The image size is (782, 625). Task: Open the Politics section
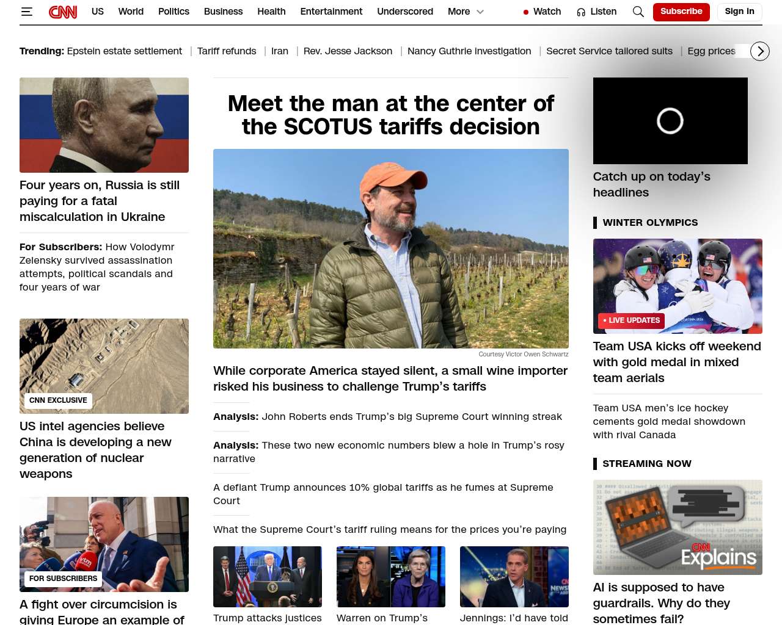174,12
